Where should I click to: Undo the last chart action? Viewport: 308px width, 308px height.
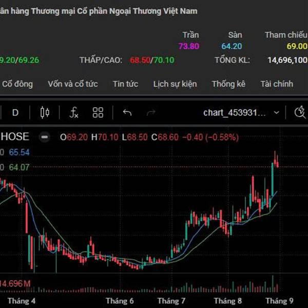click(127, 112)
